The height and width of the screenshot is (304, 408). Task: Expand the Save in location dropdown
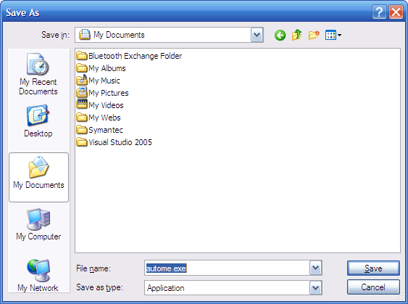tap(257, 35)
